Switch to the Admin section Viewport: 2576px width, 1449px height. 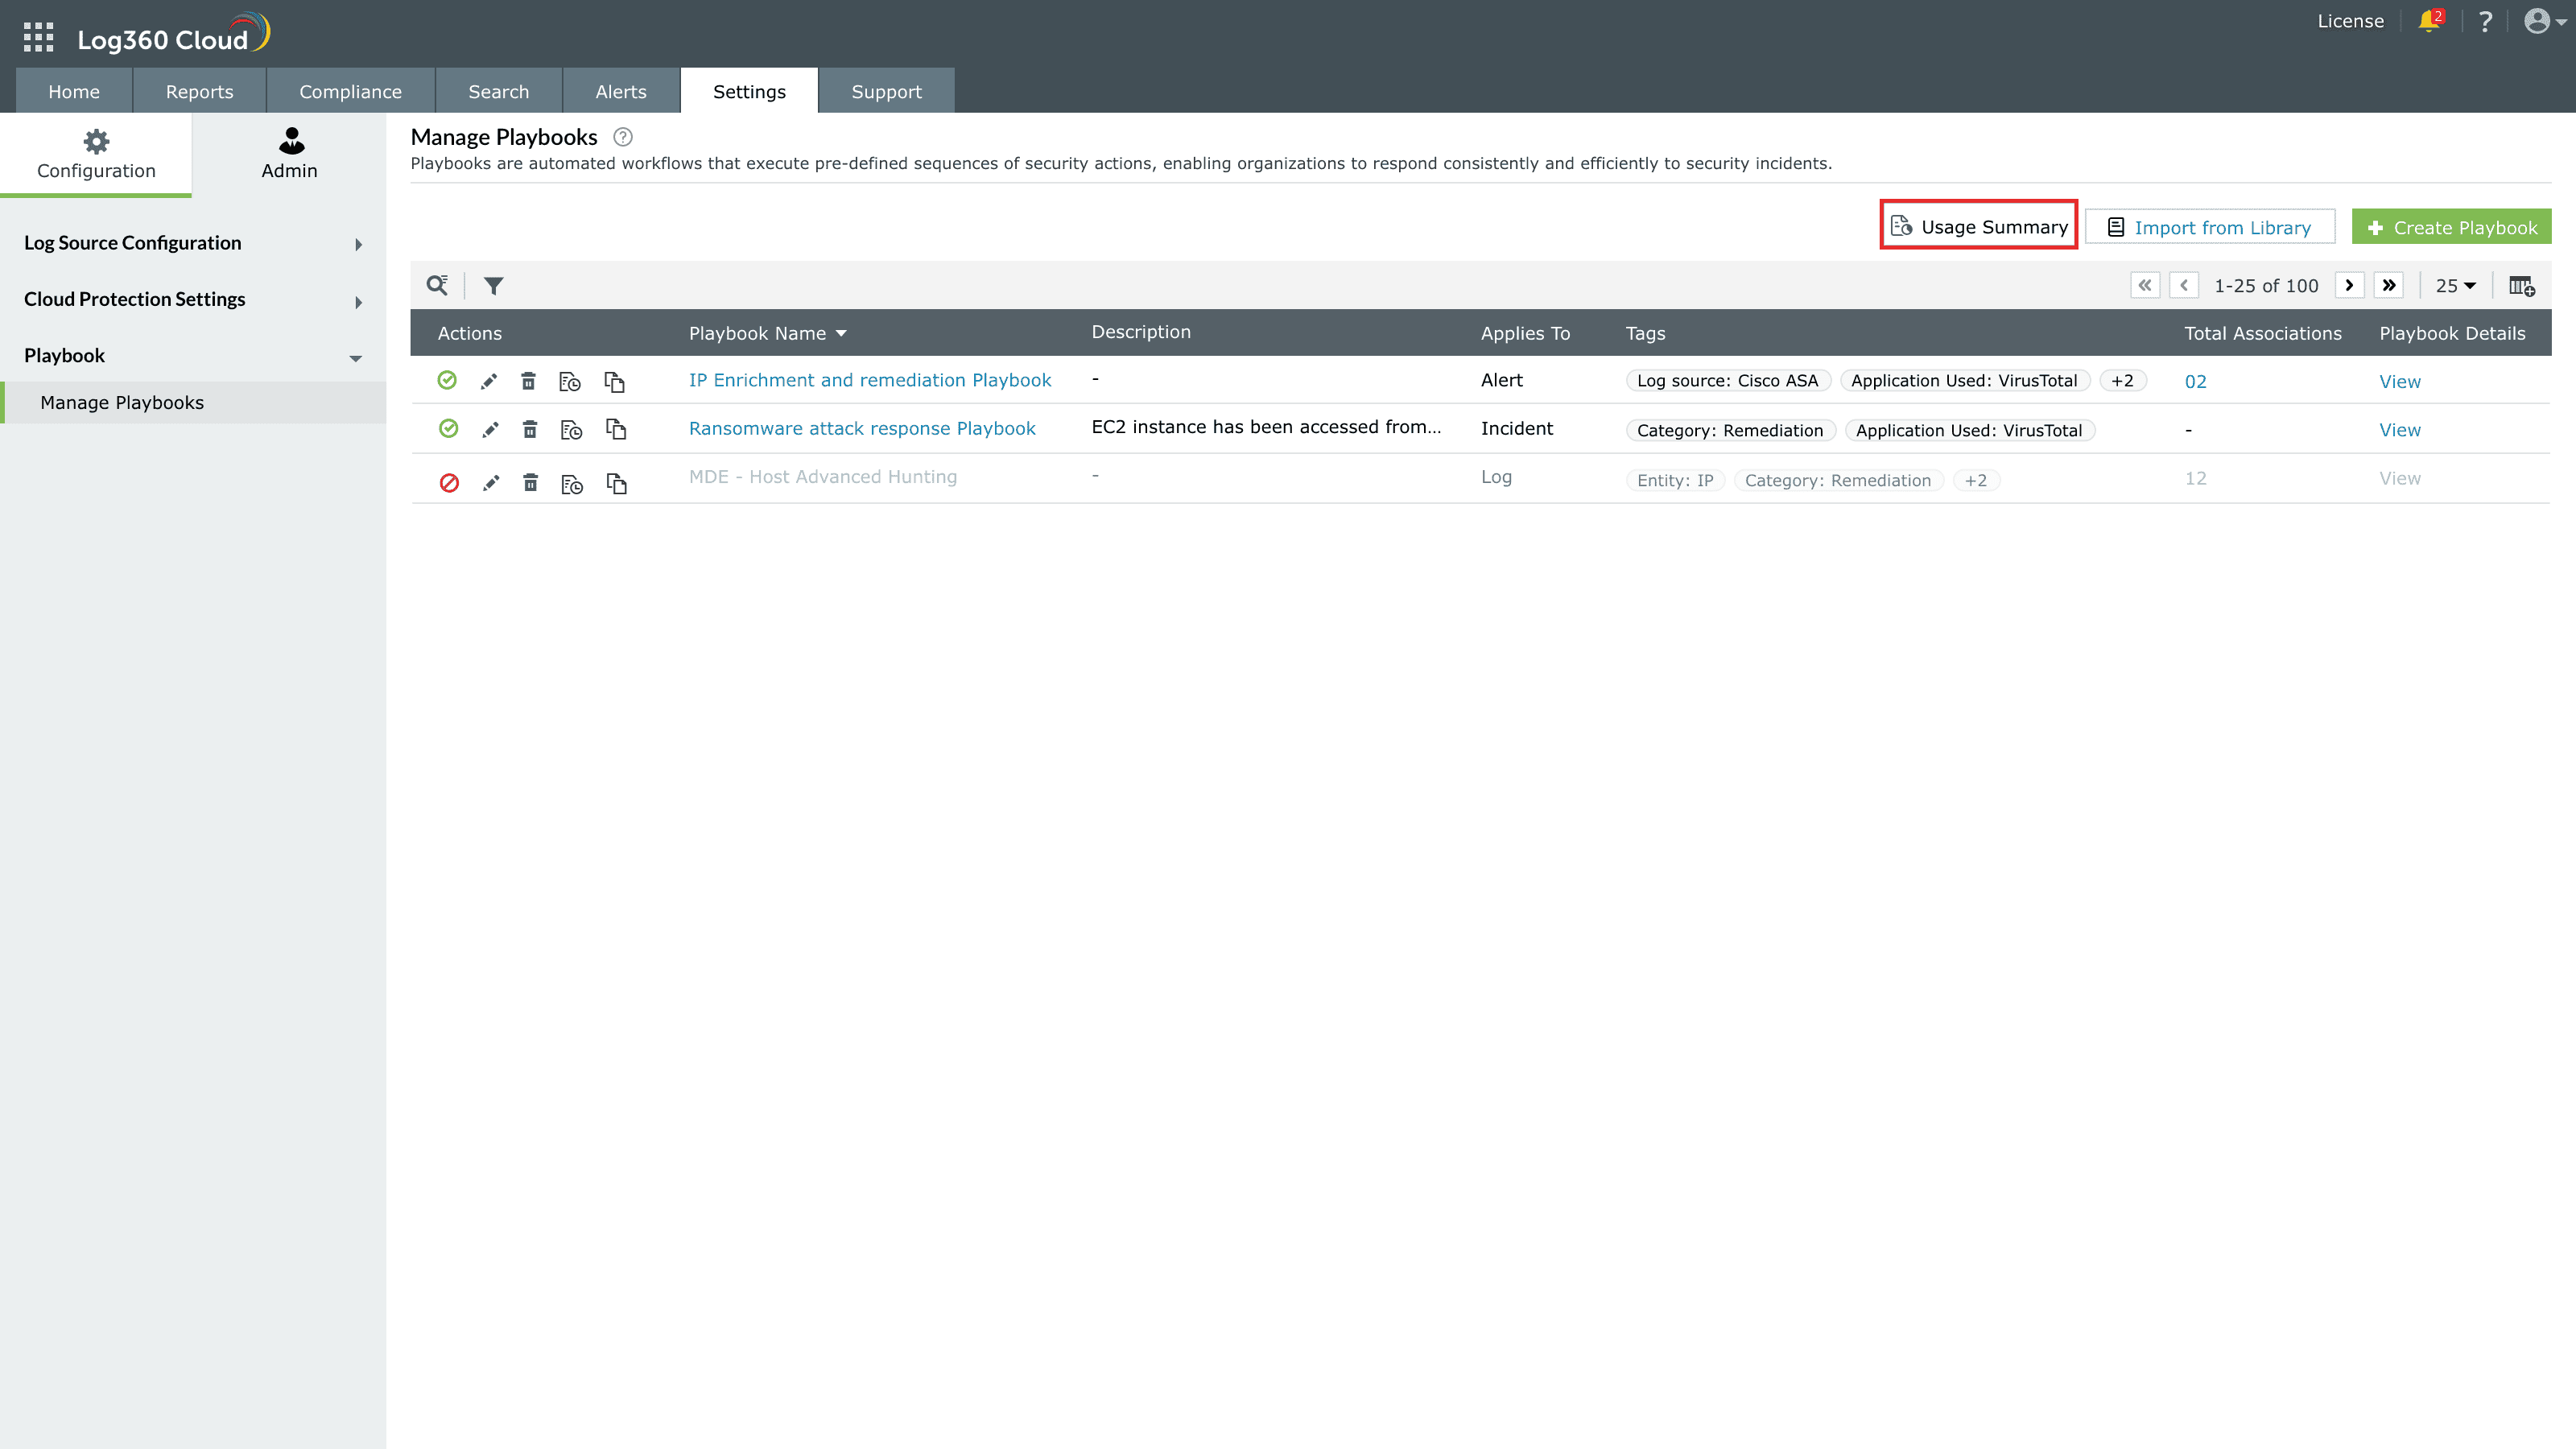click(289, 155)
